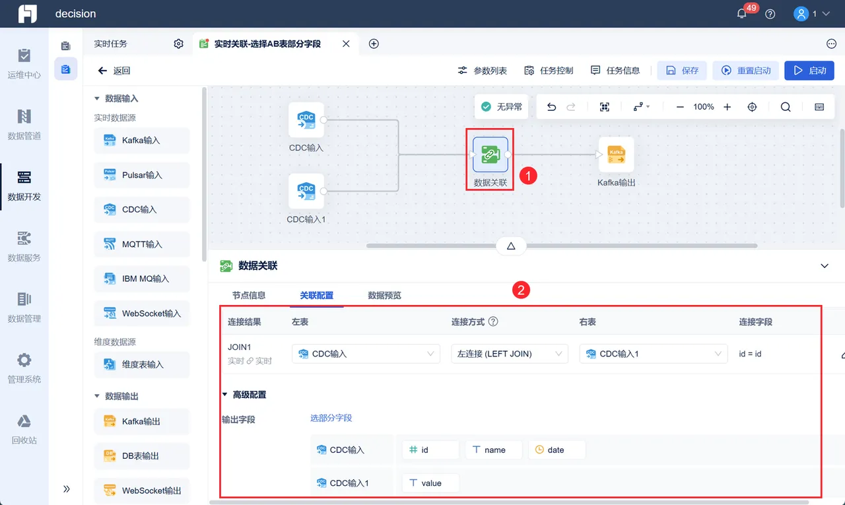The width and height of the screenshot is (845, 505).
Task: Collapse the 数据输入 section
Action: click(97, 98)
